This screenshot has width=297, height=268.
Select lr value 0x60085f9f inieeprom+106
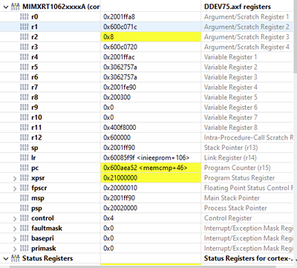(146, 157)
